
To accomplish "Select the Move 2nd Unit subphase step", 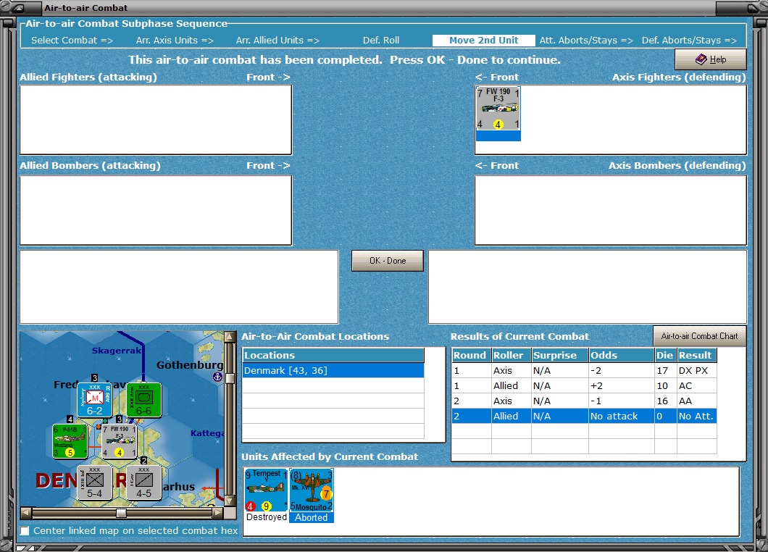I will [x=483, y=40].
